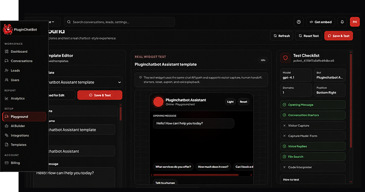Select Playground in the sidebar

click(24, 117)
